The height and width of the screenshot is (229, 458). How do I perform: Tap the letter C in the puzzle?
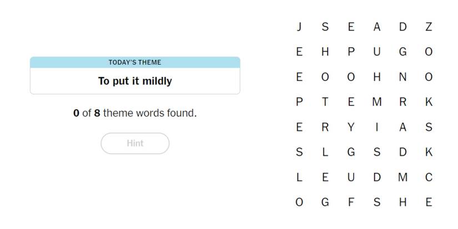(429, 177)
